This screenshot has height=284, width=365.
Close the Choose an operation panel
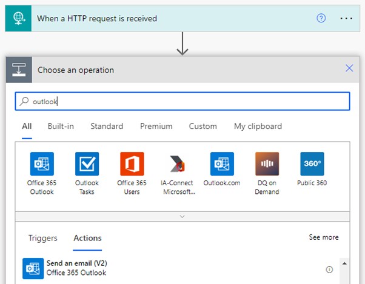pyautogui.click(x=349, y=68)
